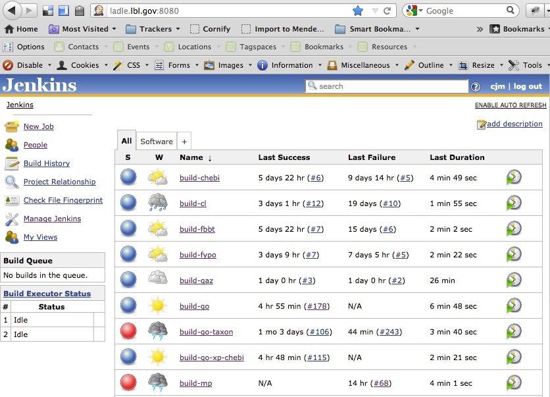Schedule a build for build-cl

[514, 203]
